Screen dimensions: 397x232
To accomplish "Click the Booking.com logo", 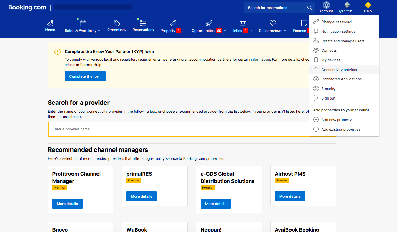I will click(x=27, y=7).
